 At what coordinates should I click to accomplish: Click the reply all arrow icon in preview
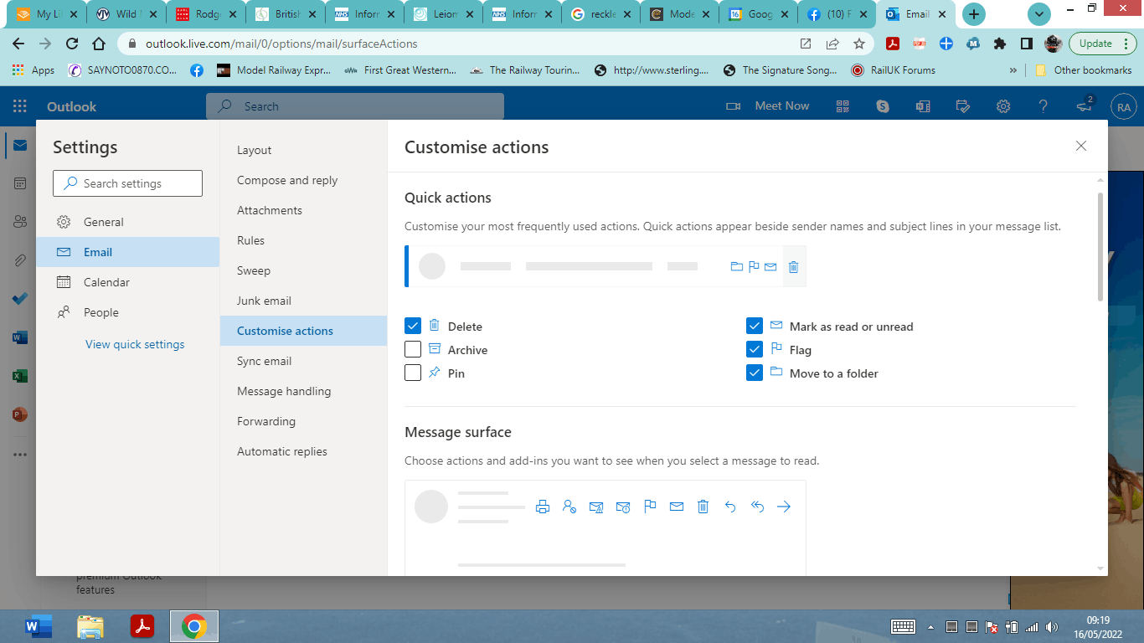coord(757,507)
